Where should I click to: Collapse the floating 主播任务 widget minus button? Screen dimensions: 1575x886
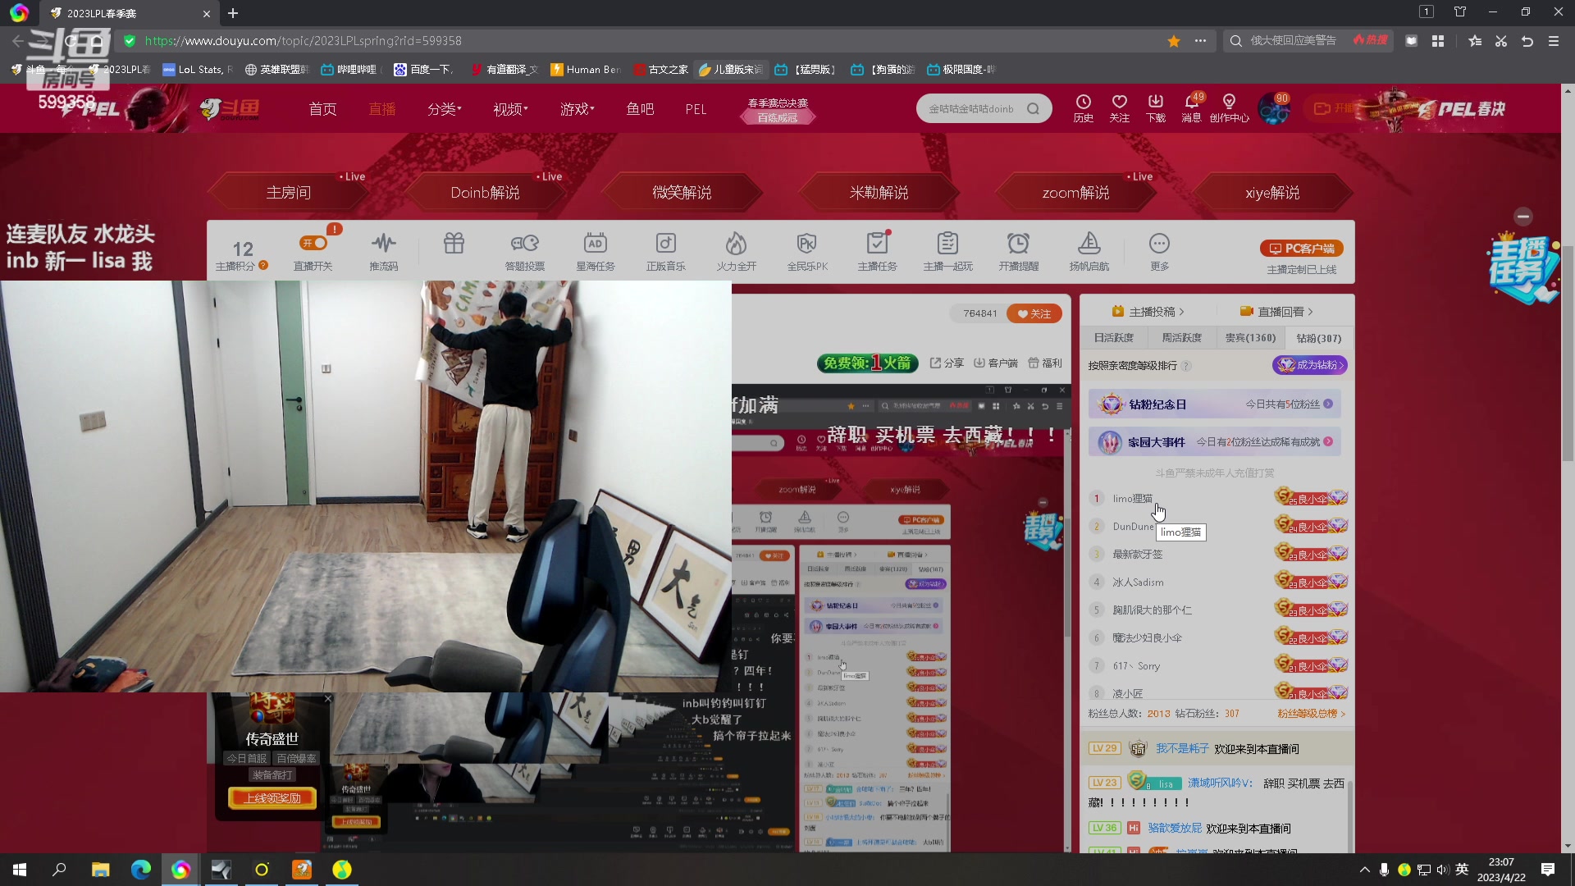1523,217
